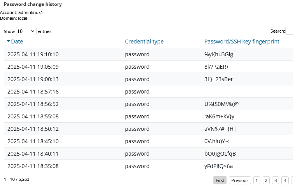Sort by Credential type column
Image resolution: width=293 pixels, height=189 pixels.
144,42
